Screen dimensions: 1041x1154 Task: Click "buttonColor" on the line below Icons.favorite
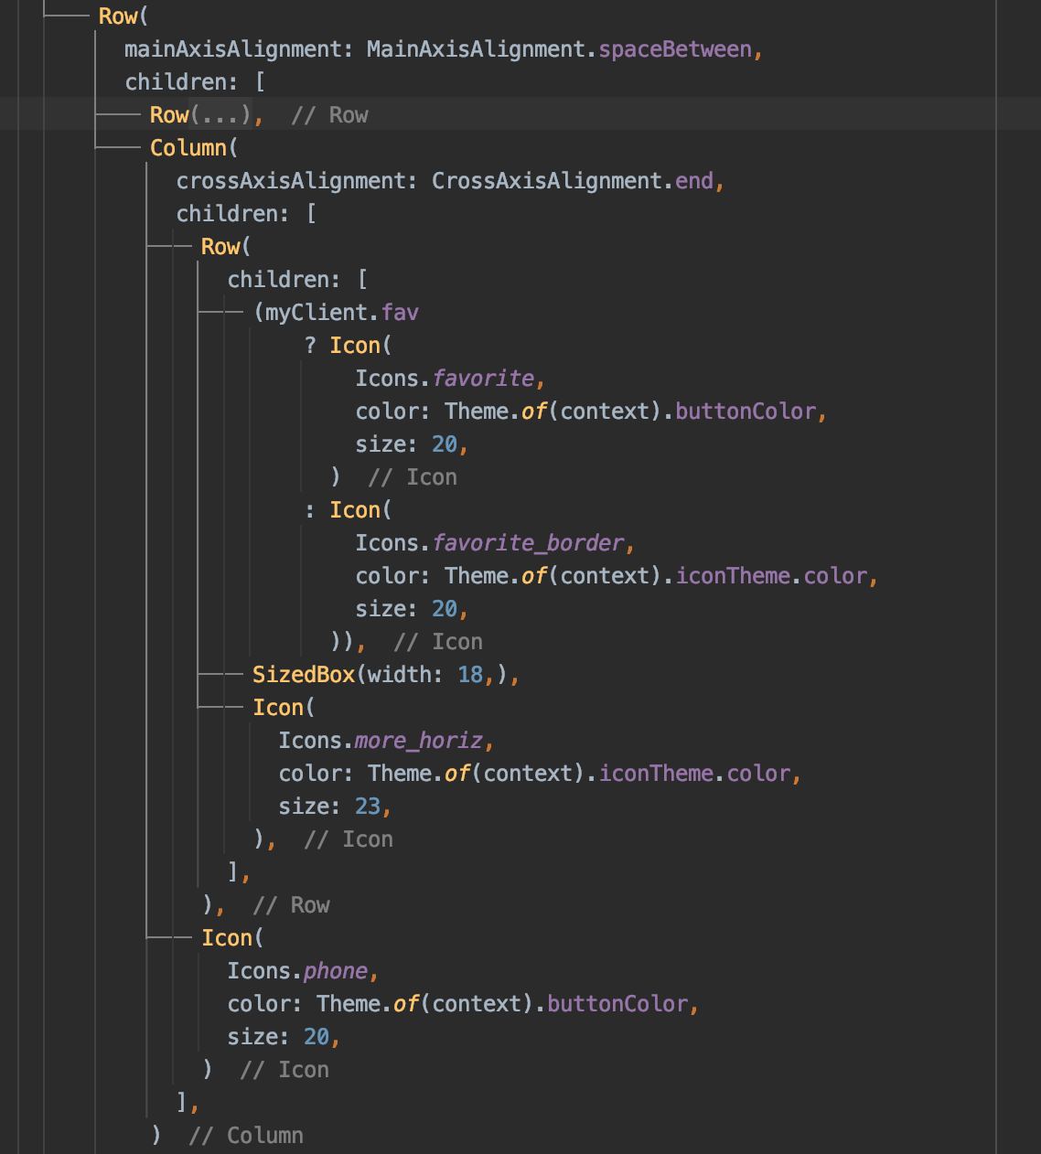(x=746, y=411)
